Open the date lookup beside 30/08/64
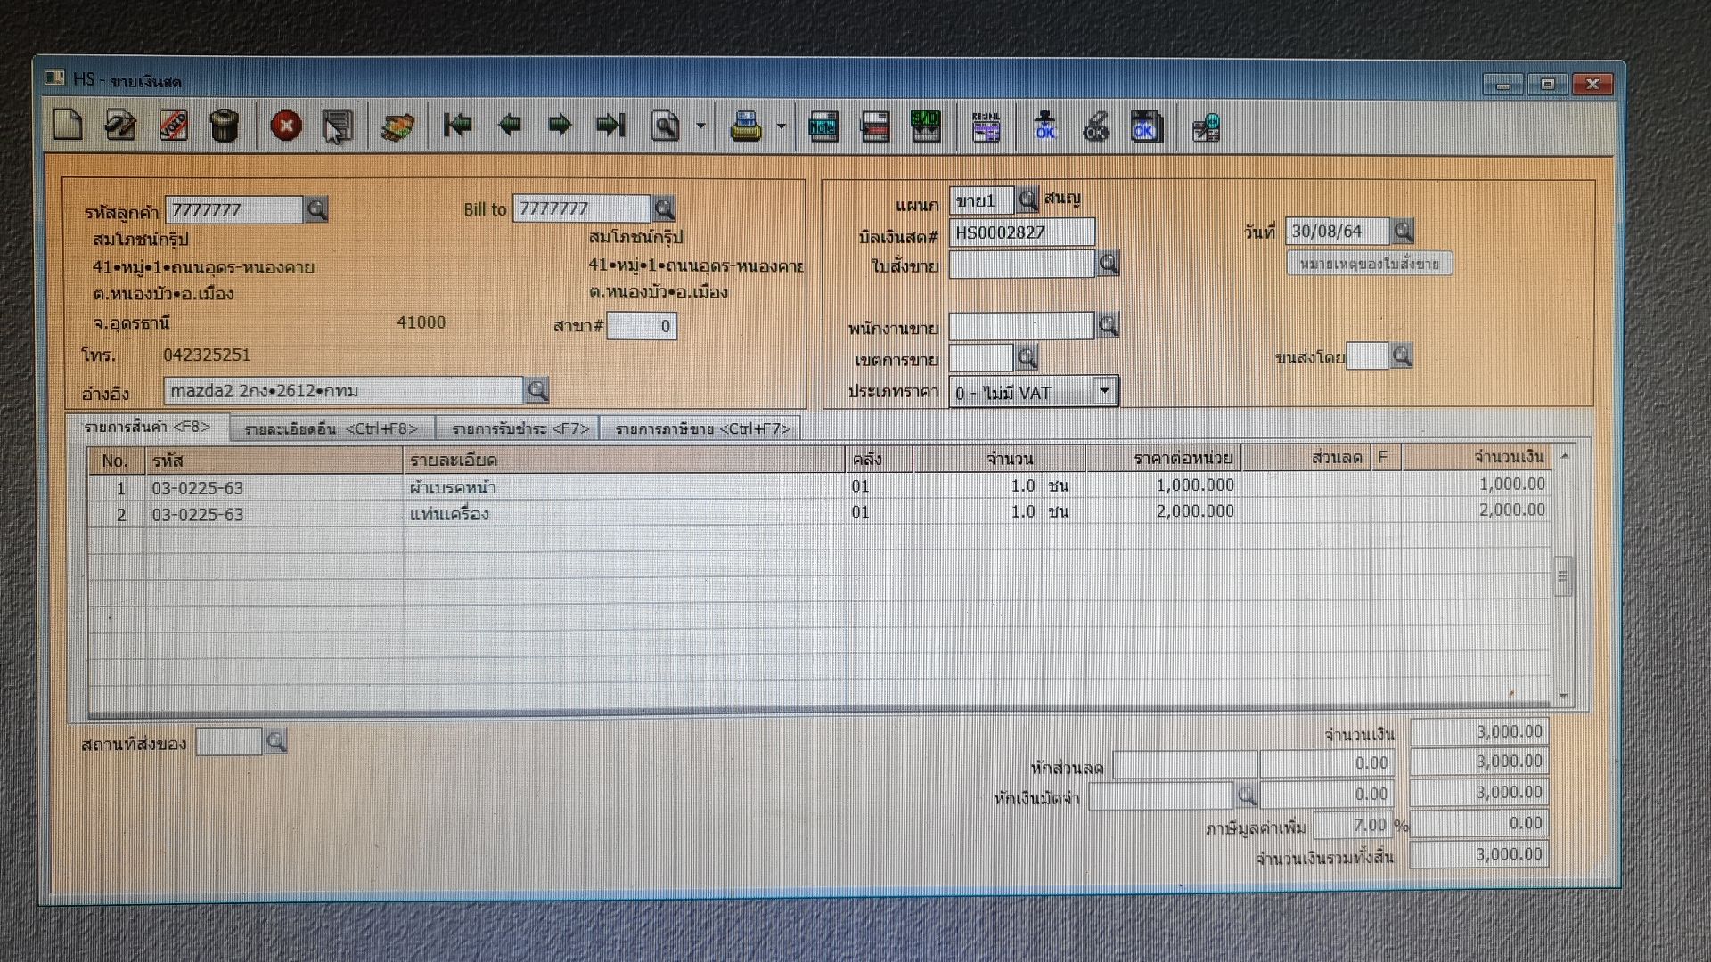 pyautogui.click(x=1403, y=232)
